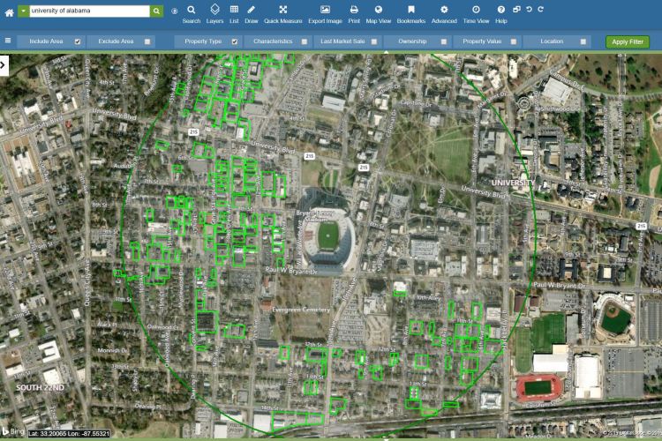Open the hamburger filter menu icon
Screen dimensions: 662x441
[8, 41]
